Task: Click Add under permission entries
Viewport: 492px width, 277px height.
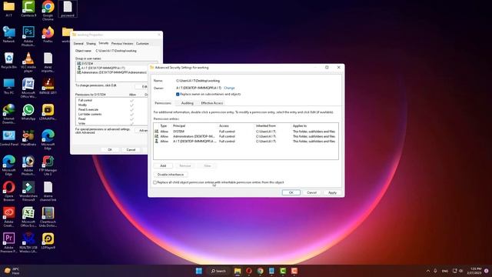Action: (163, 165)
